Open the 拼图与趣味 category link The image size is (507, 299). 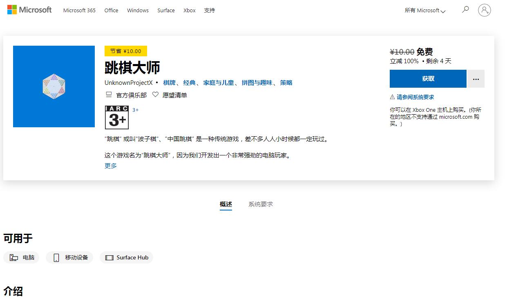coord(257,83)
